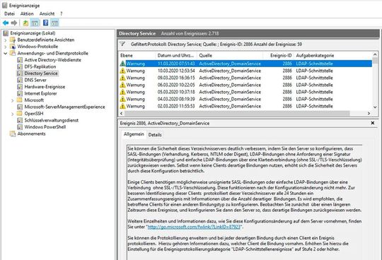Image resolution: width=382 pixels, height=260 pixels.
Task: Click the filter funnel icon above event list
Action: (122, 44)
